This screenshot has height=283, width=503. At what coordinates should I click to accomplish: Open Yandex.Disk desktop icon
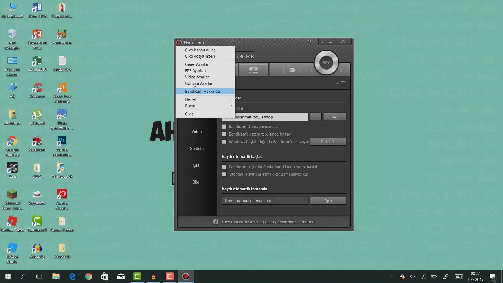coord(62,171)
